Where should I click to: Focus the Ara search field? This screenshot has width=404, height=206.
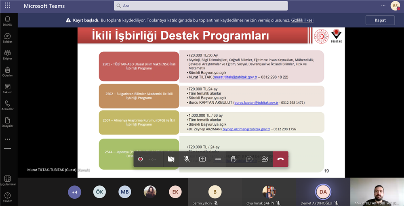(x=201, y=6)
